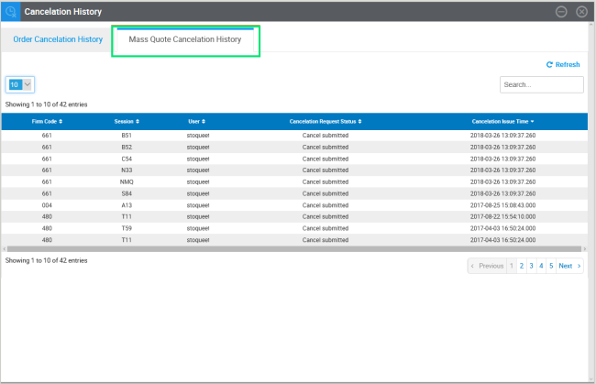Sort by Cancelation Request Status column

326,121
